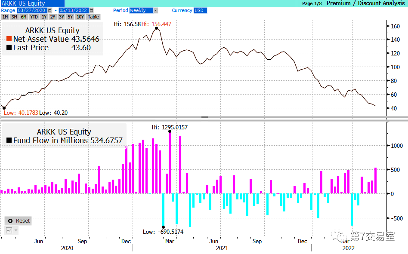Click the "Hi: 1295.0157" label
408x254 pixels.
[170, 127]
